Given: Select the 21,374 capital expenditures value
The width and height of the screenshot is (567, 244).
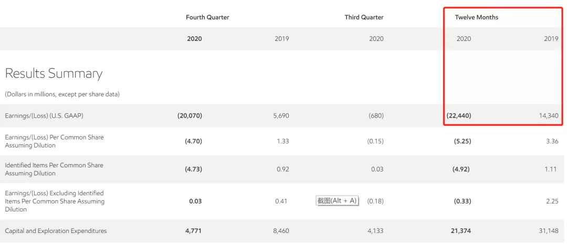Looking at the screenshot, I should click(x=461, y=231).
